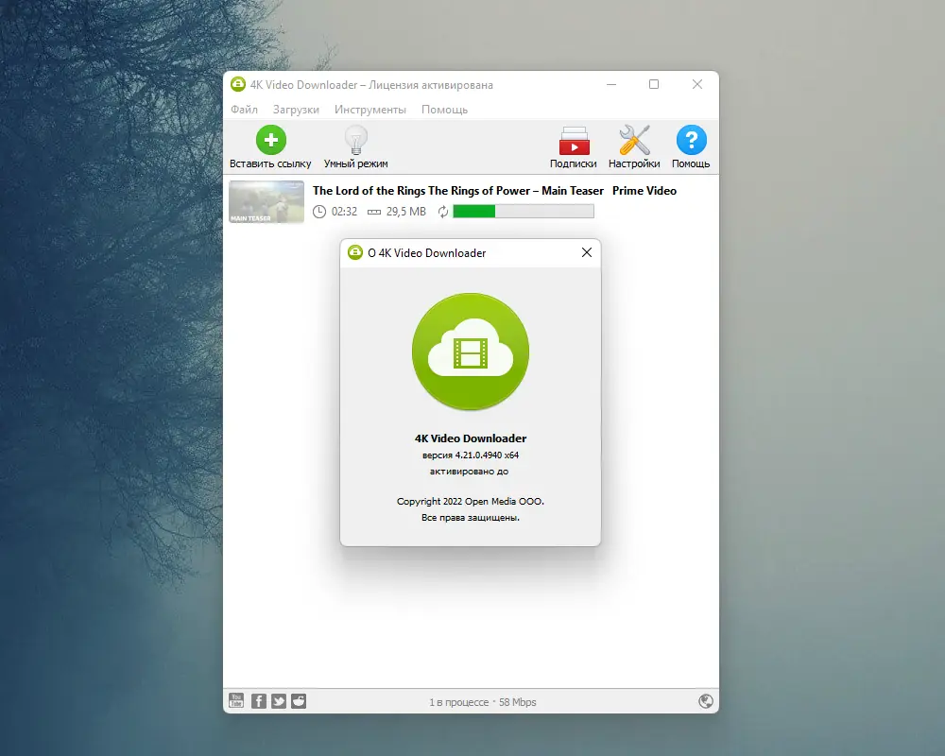Click the '1 в процессе · 58 Mbps' status
Viewport: 945px width, 756px height.
pyautogui.click(x=483, y=702)
